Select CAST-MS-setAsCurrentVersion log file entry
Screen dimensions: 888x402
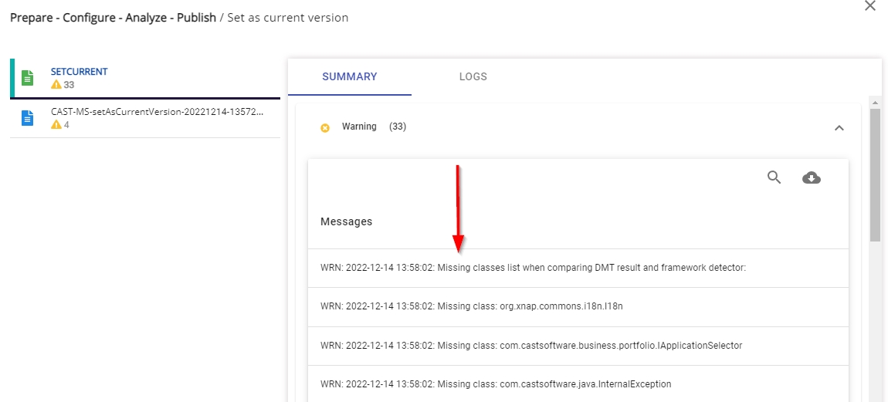tap(158, 112)
